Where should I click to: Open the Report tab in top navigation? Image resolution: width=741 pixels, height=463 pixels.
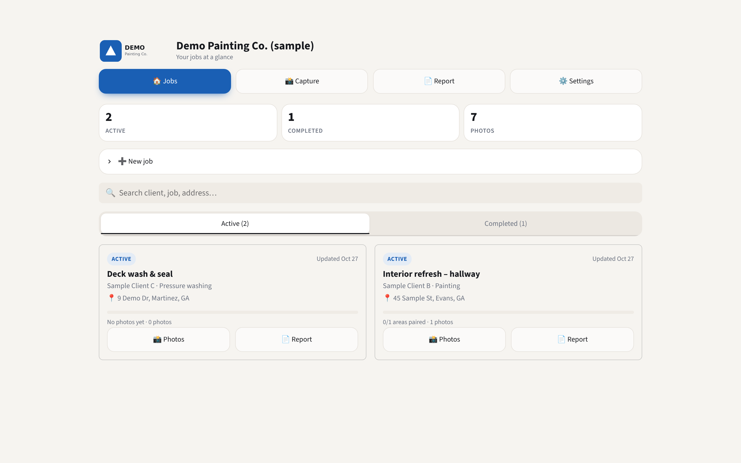click(x=439, y=81)
